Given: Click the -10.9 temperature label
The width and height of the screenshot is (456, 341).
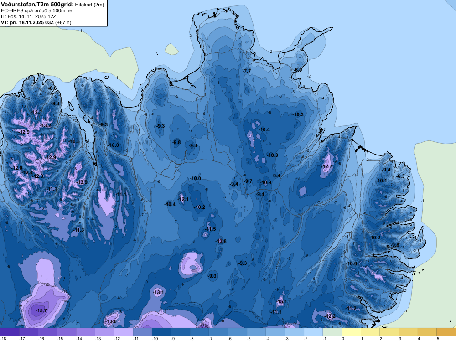Looking at the screenshot, I should click(x=265, y=182).
